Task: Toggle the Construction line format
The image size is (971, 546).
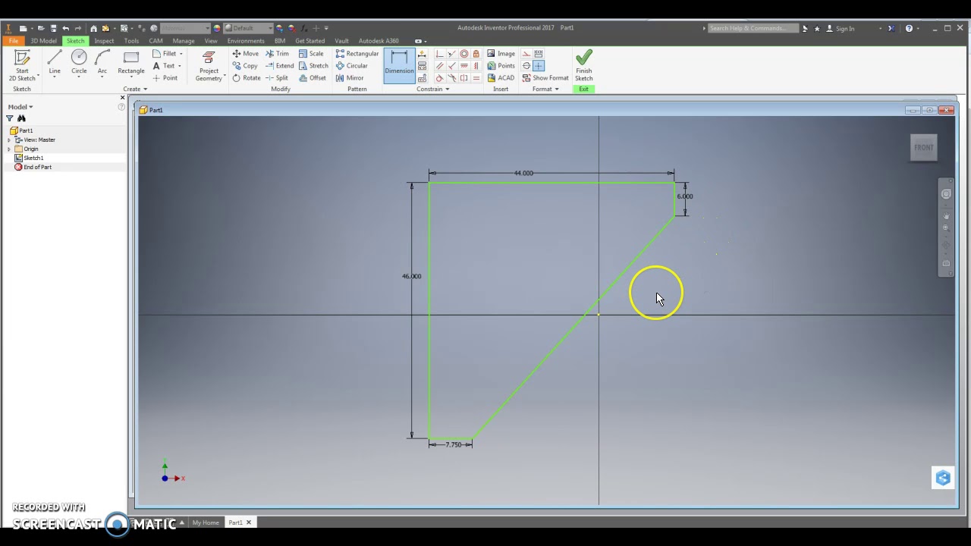Action: coord(526,54)
